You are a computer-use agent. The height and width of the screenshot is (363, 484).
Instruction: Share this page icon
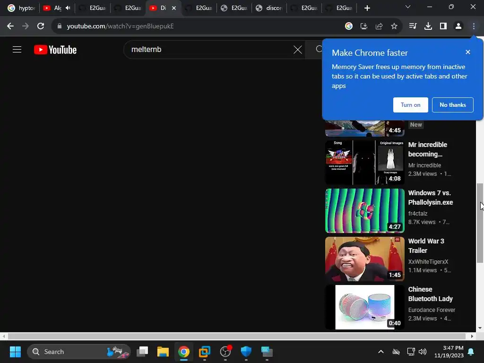pyautogui.click(x=379, y=26)
